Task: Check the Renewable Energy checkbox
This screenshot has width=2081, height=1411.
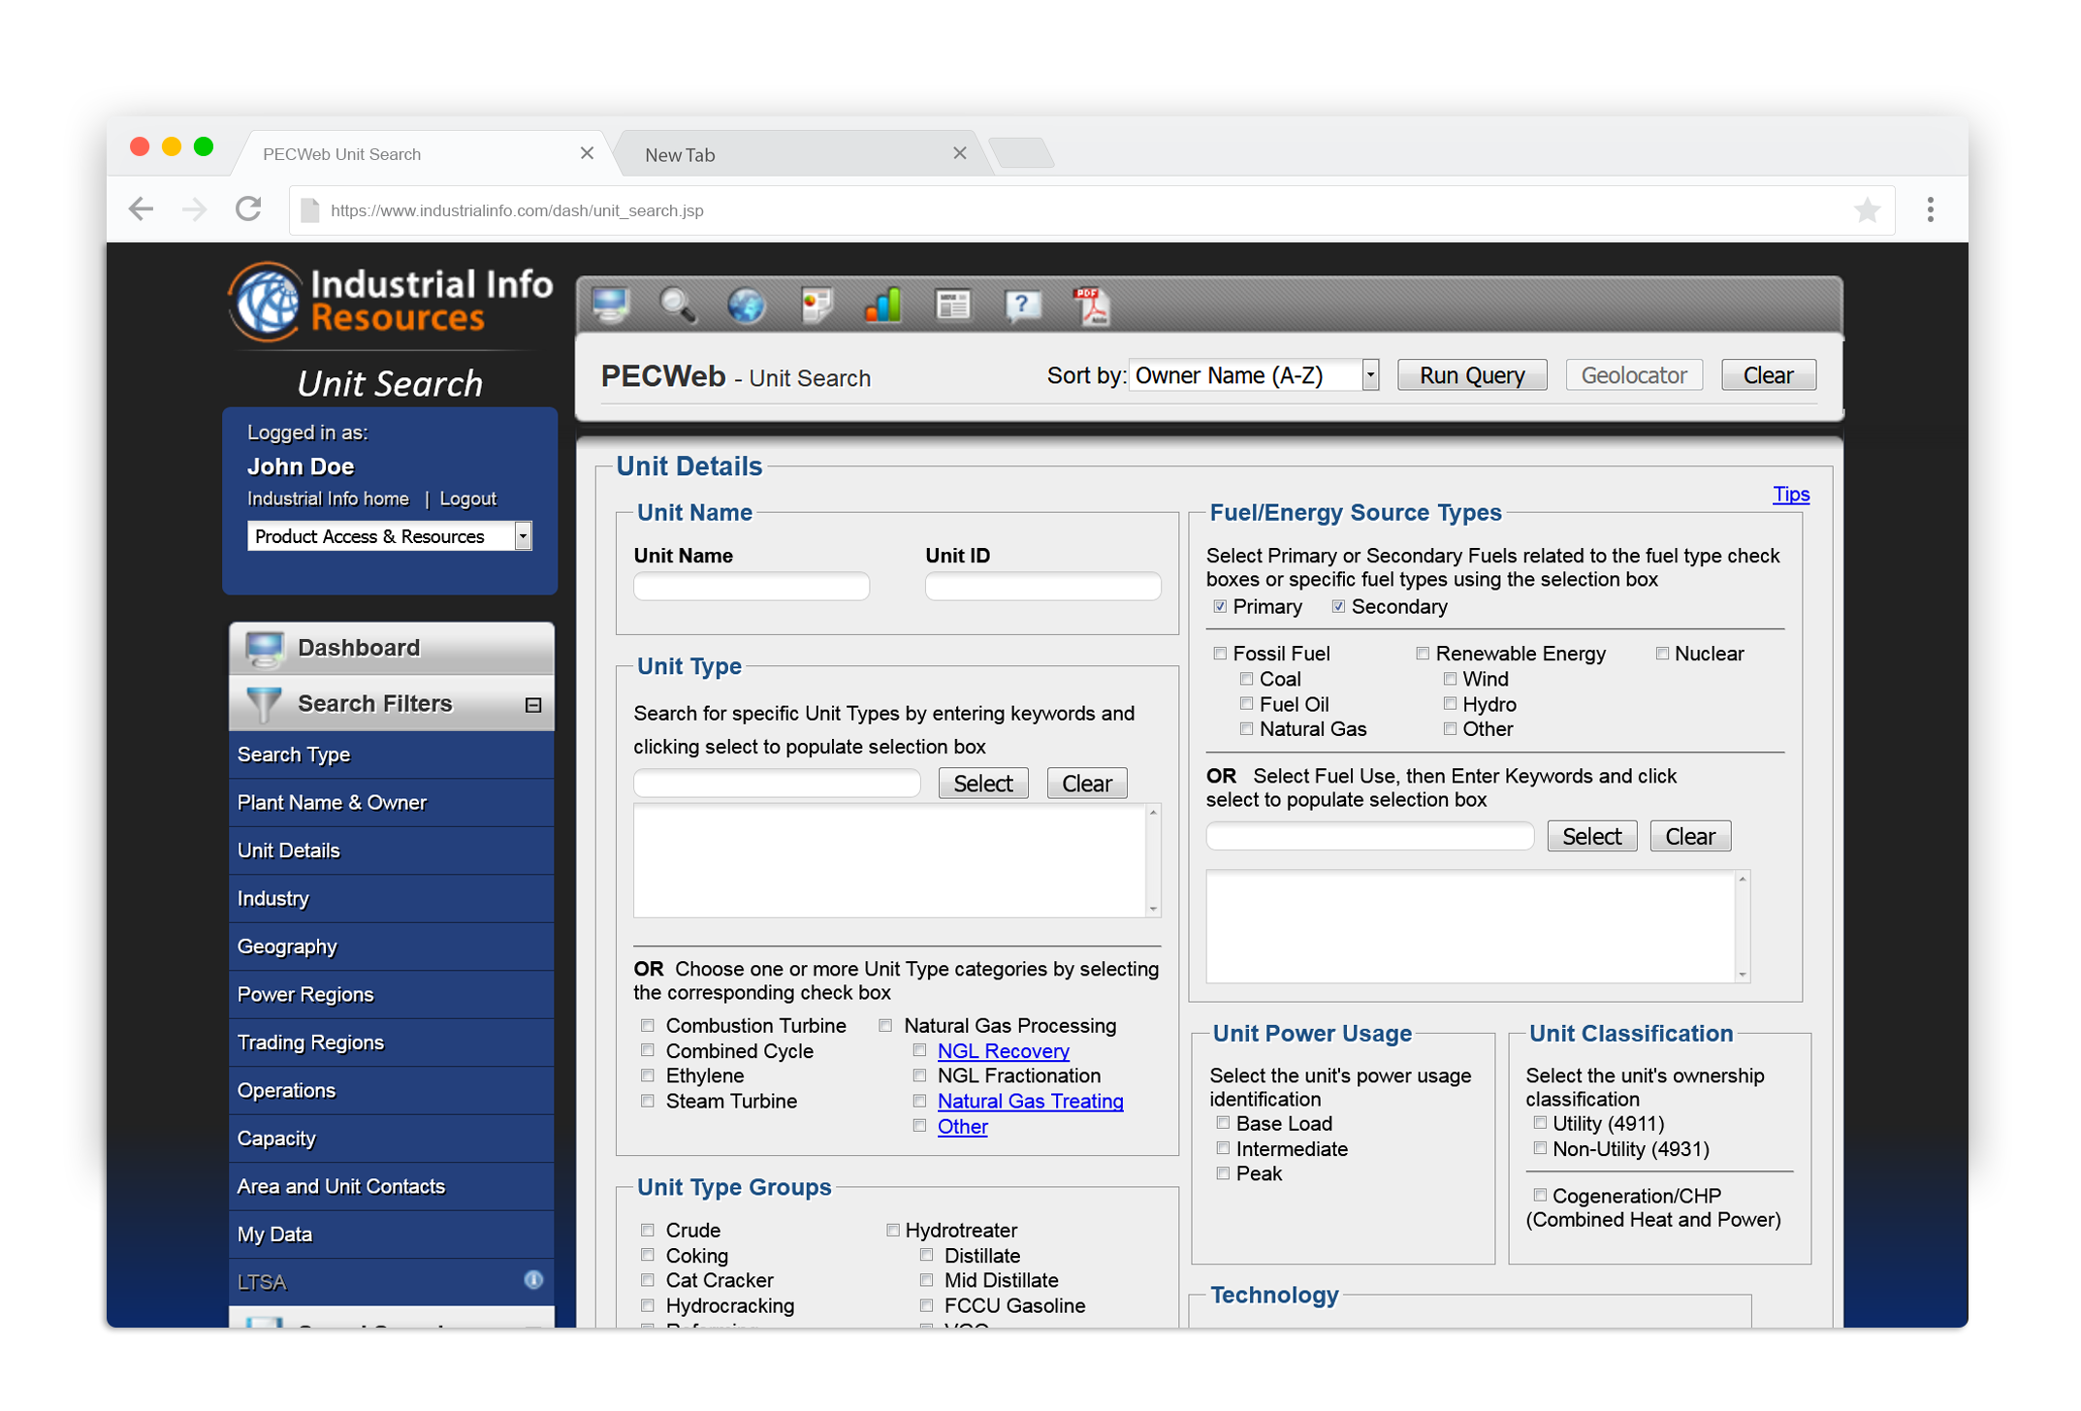Action: pyautogui.click(x=1423, y=654)
